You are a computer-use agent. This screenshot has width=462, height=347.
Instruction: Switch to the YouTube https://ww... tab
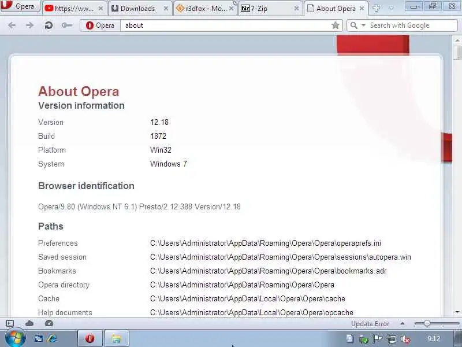click(74, 9)
